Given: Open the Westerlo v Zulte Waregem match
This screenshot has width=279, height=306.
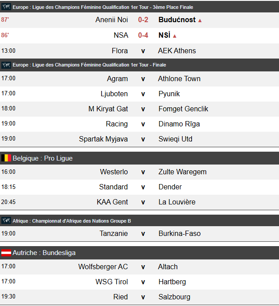Looking at the screenshot, I should [x=143, y=172].
